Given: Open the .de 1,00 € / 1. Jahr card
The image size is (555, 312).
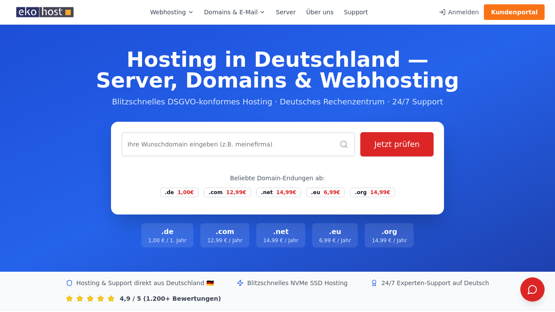Looking at the screenshot, I should 167,235.
